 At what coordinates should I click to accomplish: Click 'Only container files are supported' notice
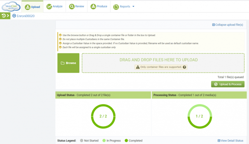[161, 67]
